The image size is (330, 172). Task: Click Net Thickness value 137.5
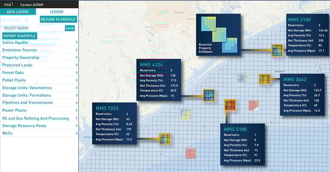[174, 86]
